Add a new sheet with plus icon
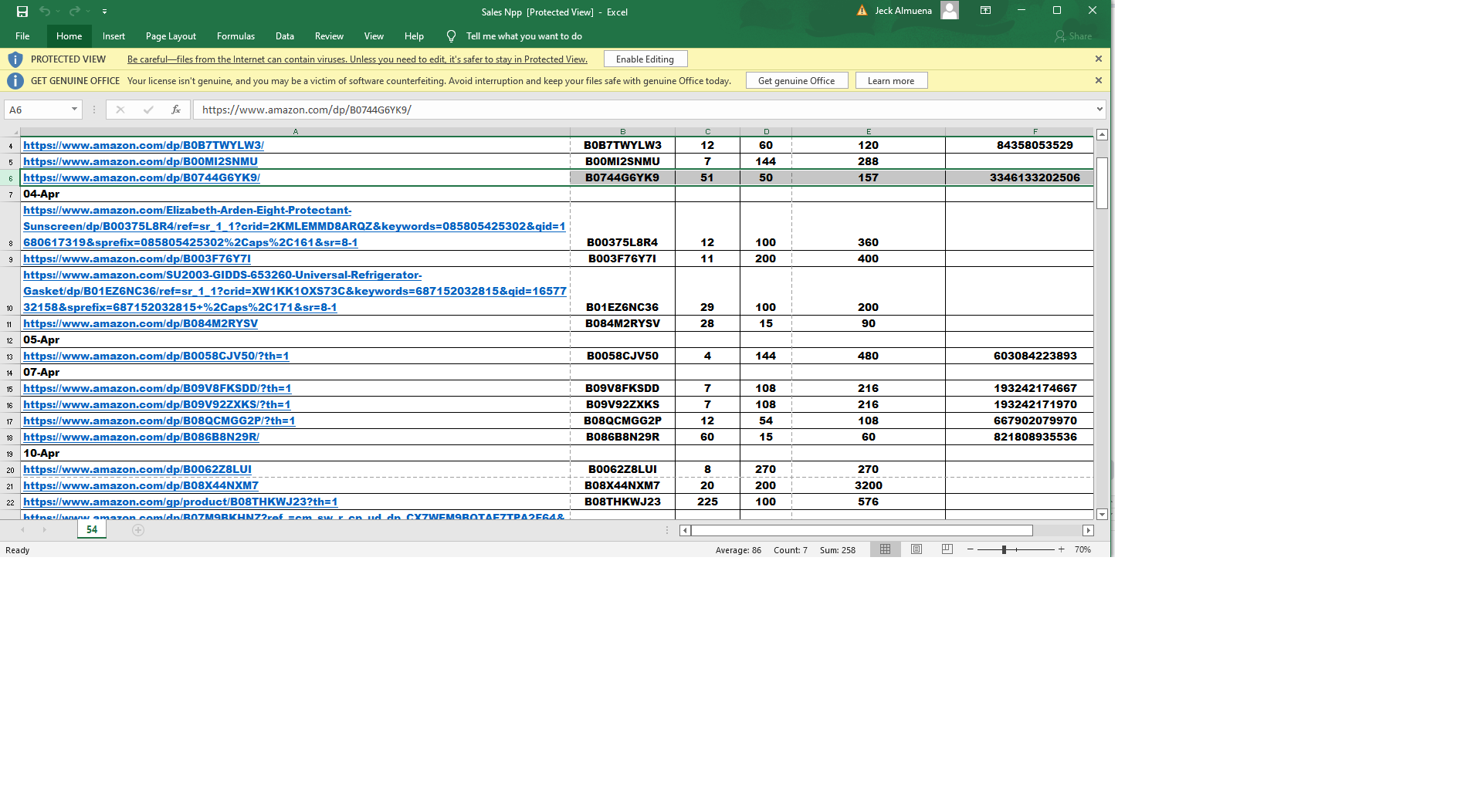The image size is (1484, 804). [138, 530]
